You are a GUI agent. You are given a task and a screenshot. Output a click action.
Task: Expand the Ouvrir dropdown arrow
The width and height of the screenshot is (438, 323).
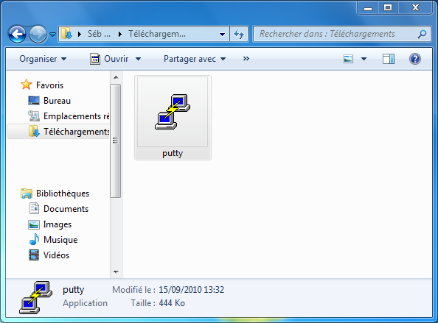click(139, 59)
